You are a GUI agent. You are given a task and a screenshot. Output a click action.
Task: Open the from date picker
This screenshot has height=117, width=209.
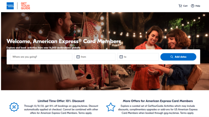pos(95,57)
